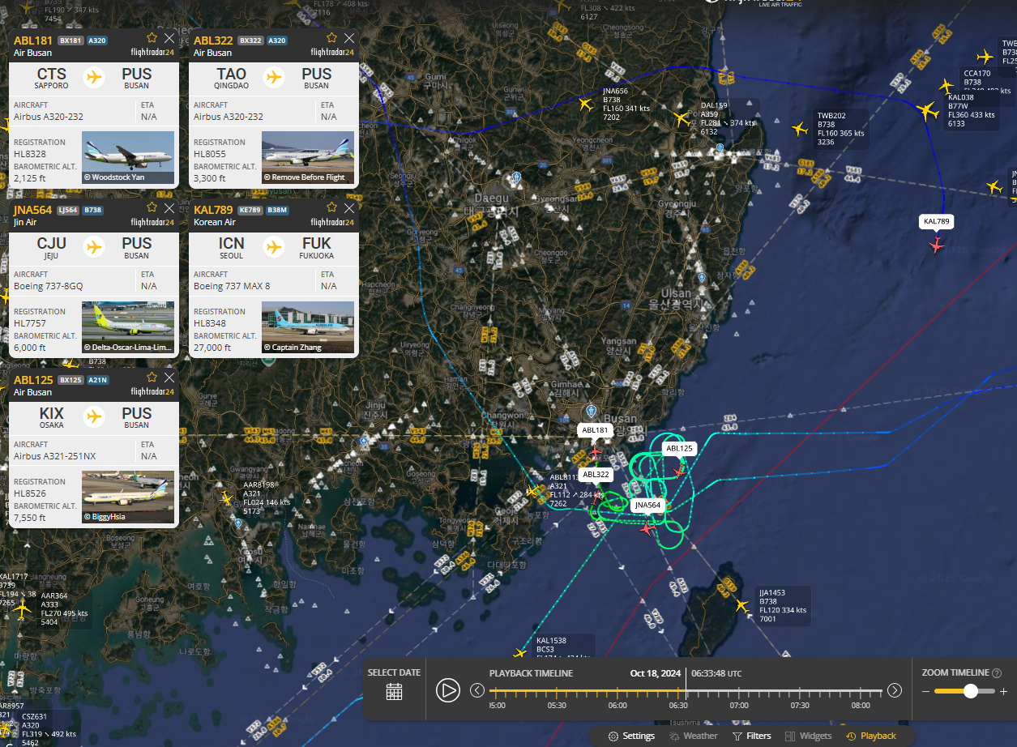Close the JNA564 flight card

[x=169, y=208]
